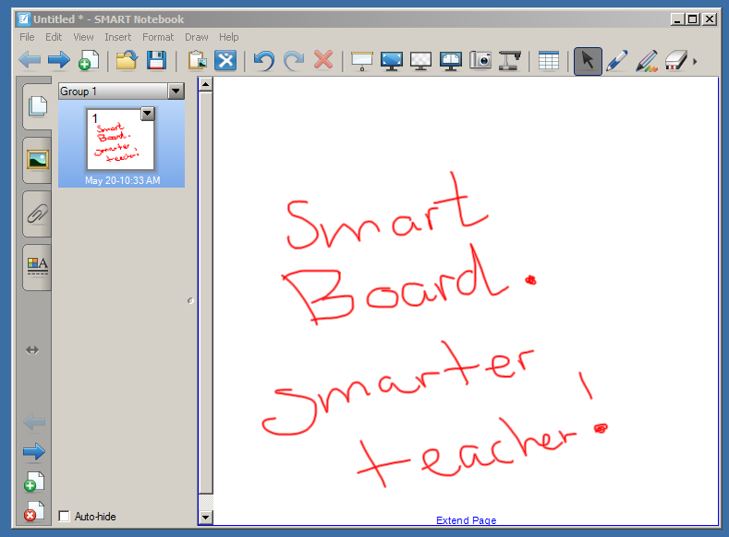This screenshot has width=729, height=537.
Task: Click the blue X clear page icon
Action: coord(225,60)
